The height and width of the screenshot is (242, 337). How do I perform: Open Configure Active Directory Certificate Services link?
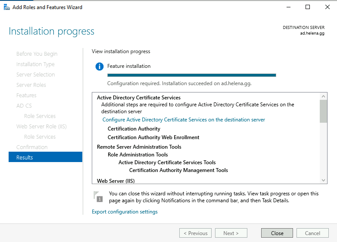pyautogui.click(x=184, y=120)
